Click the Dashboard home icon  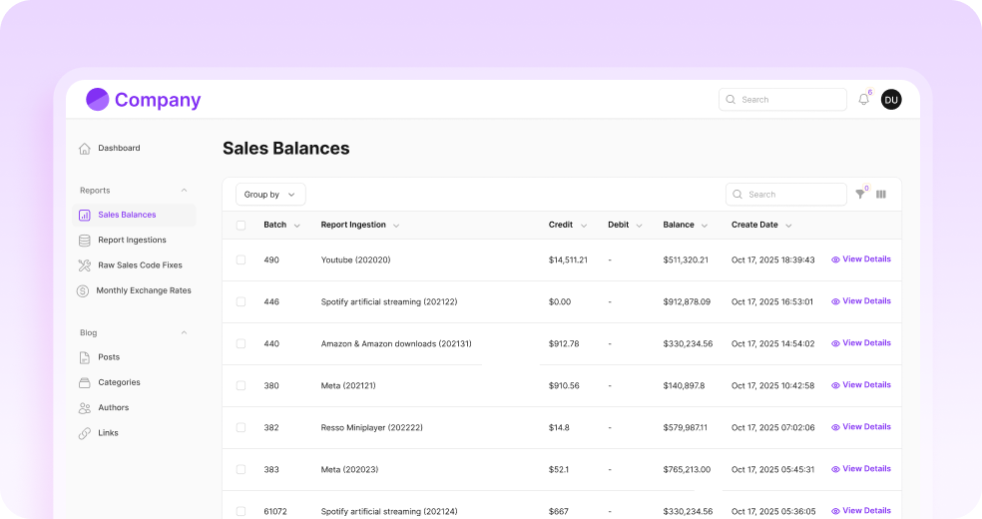tap(85, 149)
